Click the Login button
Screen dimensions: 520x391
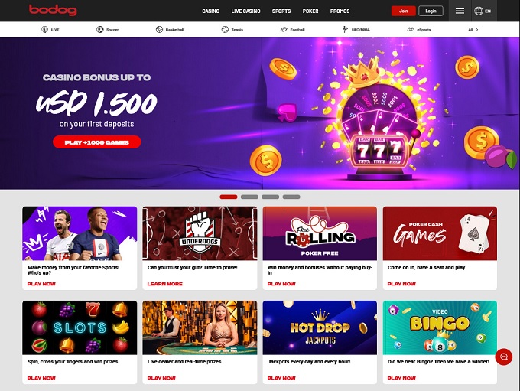pos(431,11)
